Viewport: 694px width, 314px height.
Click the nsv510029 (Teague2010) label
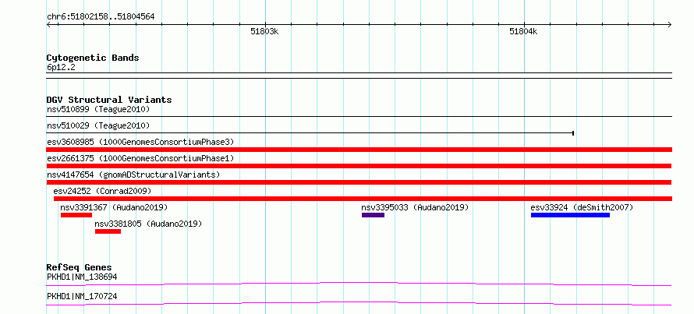(x=98, y=125)
